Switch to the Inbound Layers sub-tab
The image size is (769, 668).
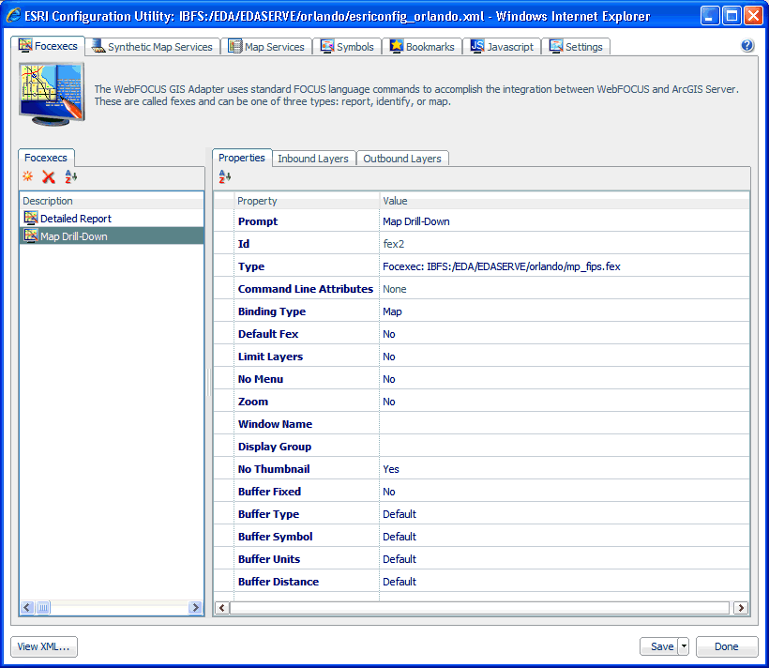[x=313, y=159]
